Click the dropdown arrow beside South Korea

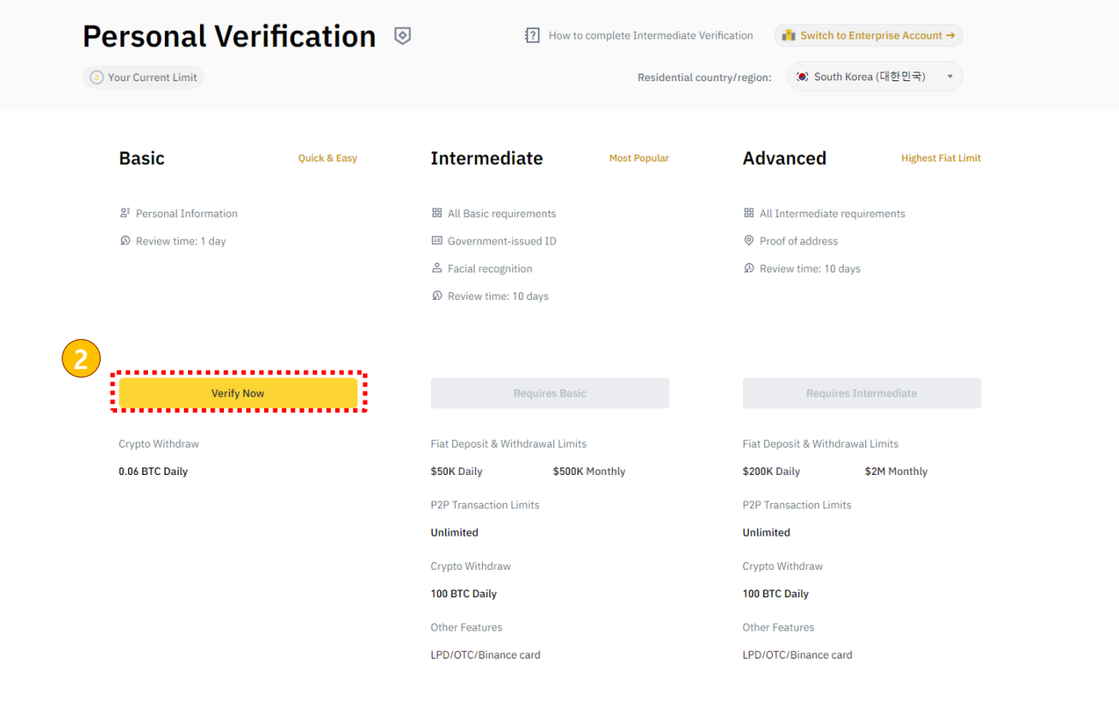(x=949, y=77)
